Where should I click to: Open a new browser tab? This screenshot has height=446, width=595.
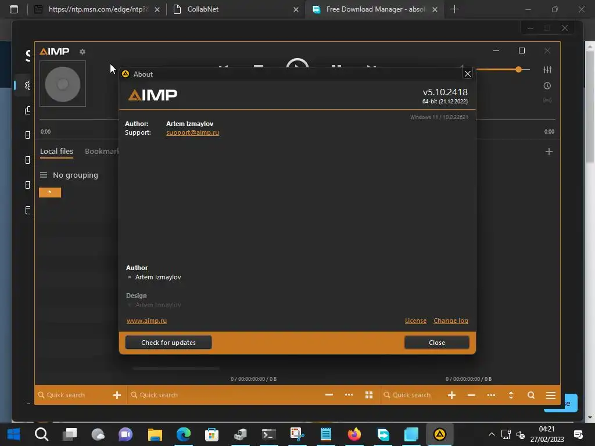pyautogui.click(x=454, y=9)
